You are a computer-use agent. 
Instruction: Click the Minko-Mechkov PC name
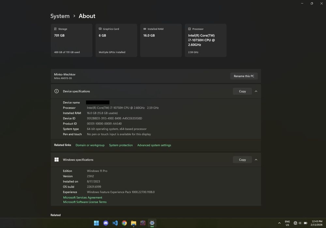click(x=65, y=74)
